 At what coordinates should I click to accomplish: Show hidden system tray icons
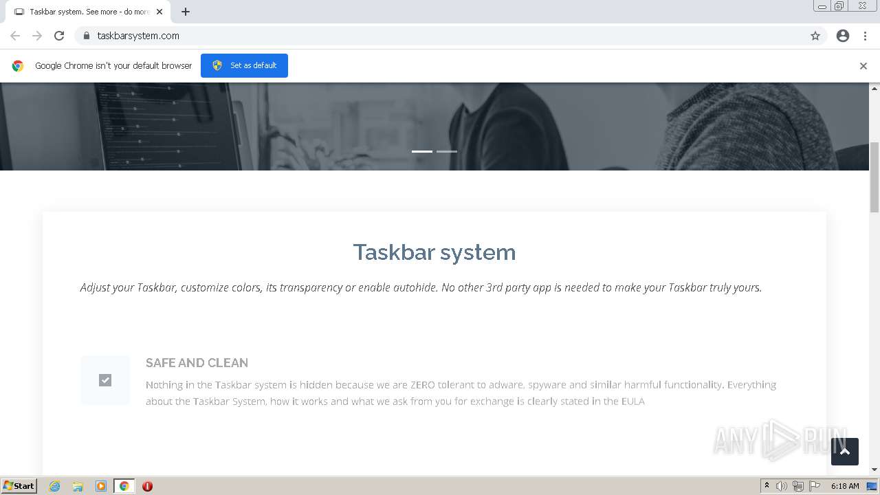tap(767, 486)
